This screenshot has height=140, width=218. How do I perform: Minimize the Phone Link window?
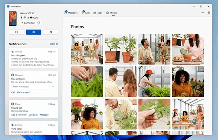click(194, 6)
